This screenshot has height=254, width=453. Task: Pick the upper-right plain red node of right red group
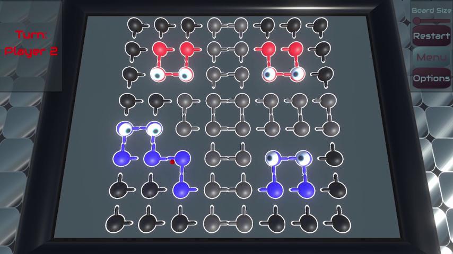(x=295, y=49)
